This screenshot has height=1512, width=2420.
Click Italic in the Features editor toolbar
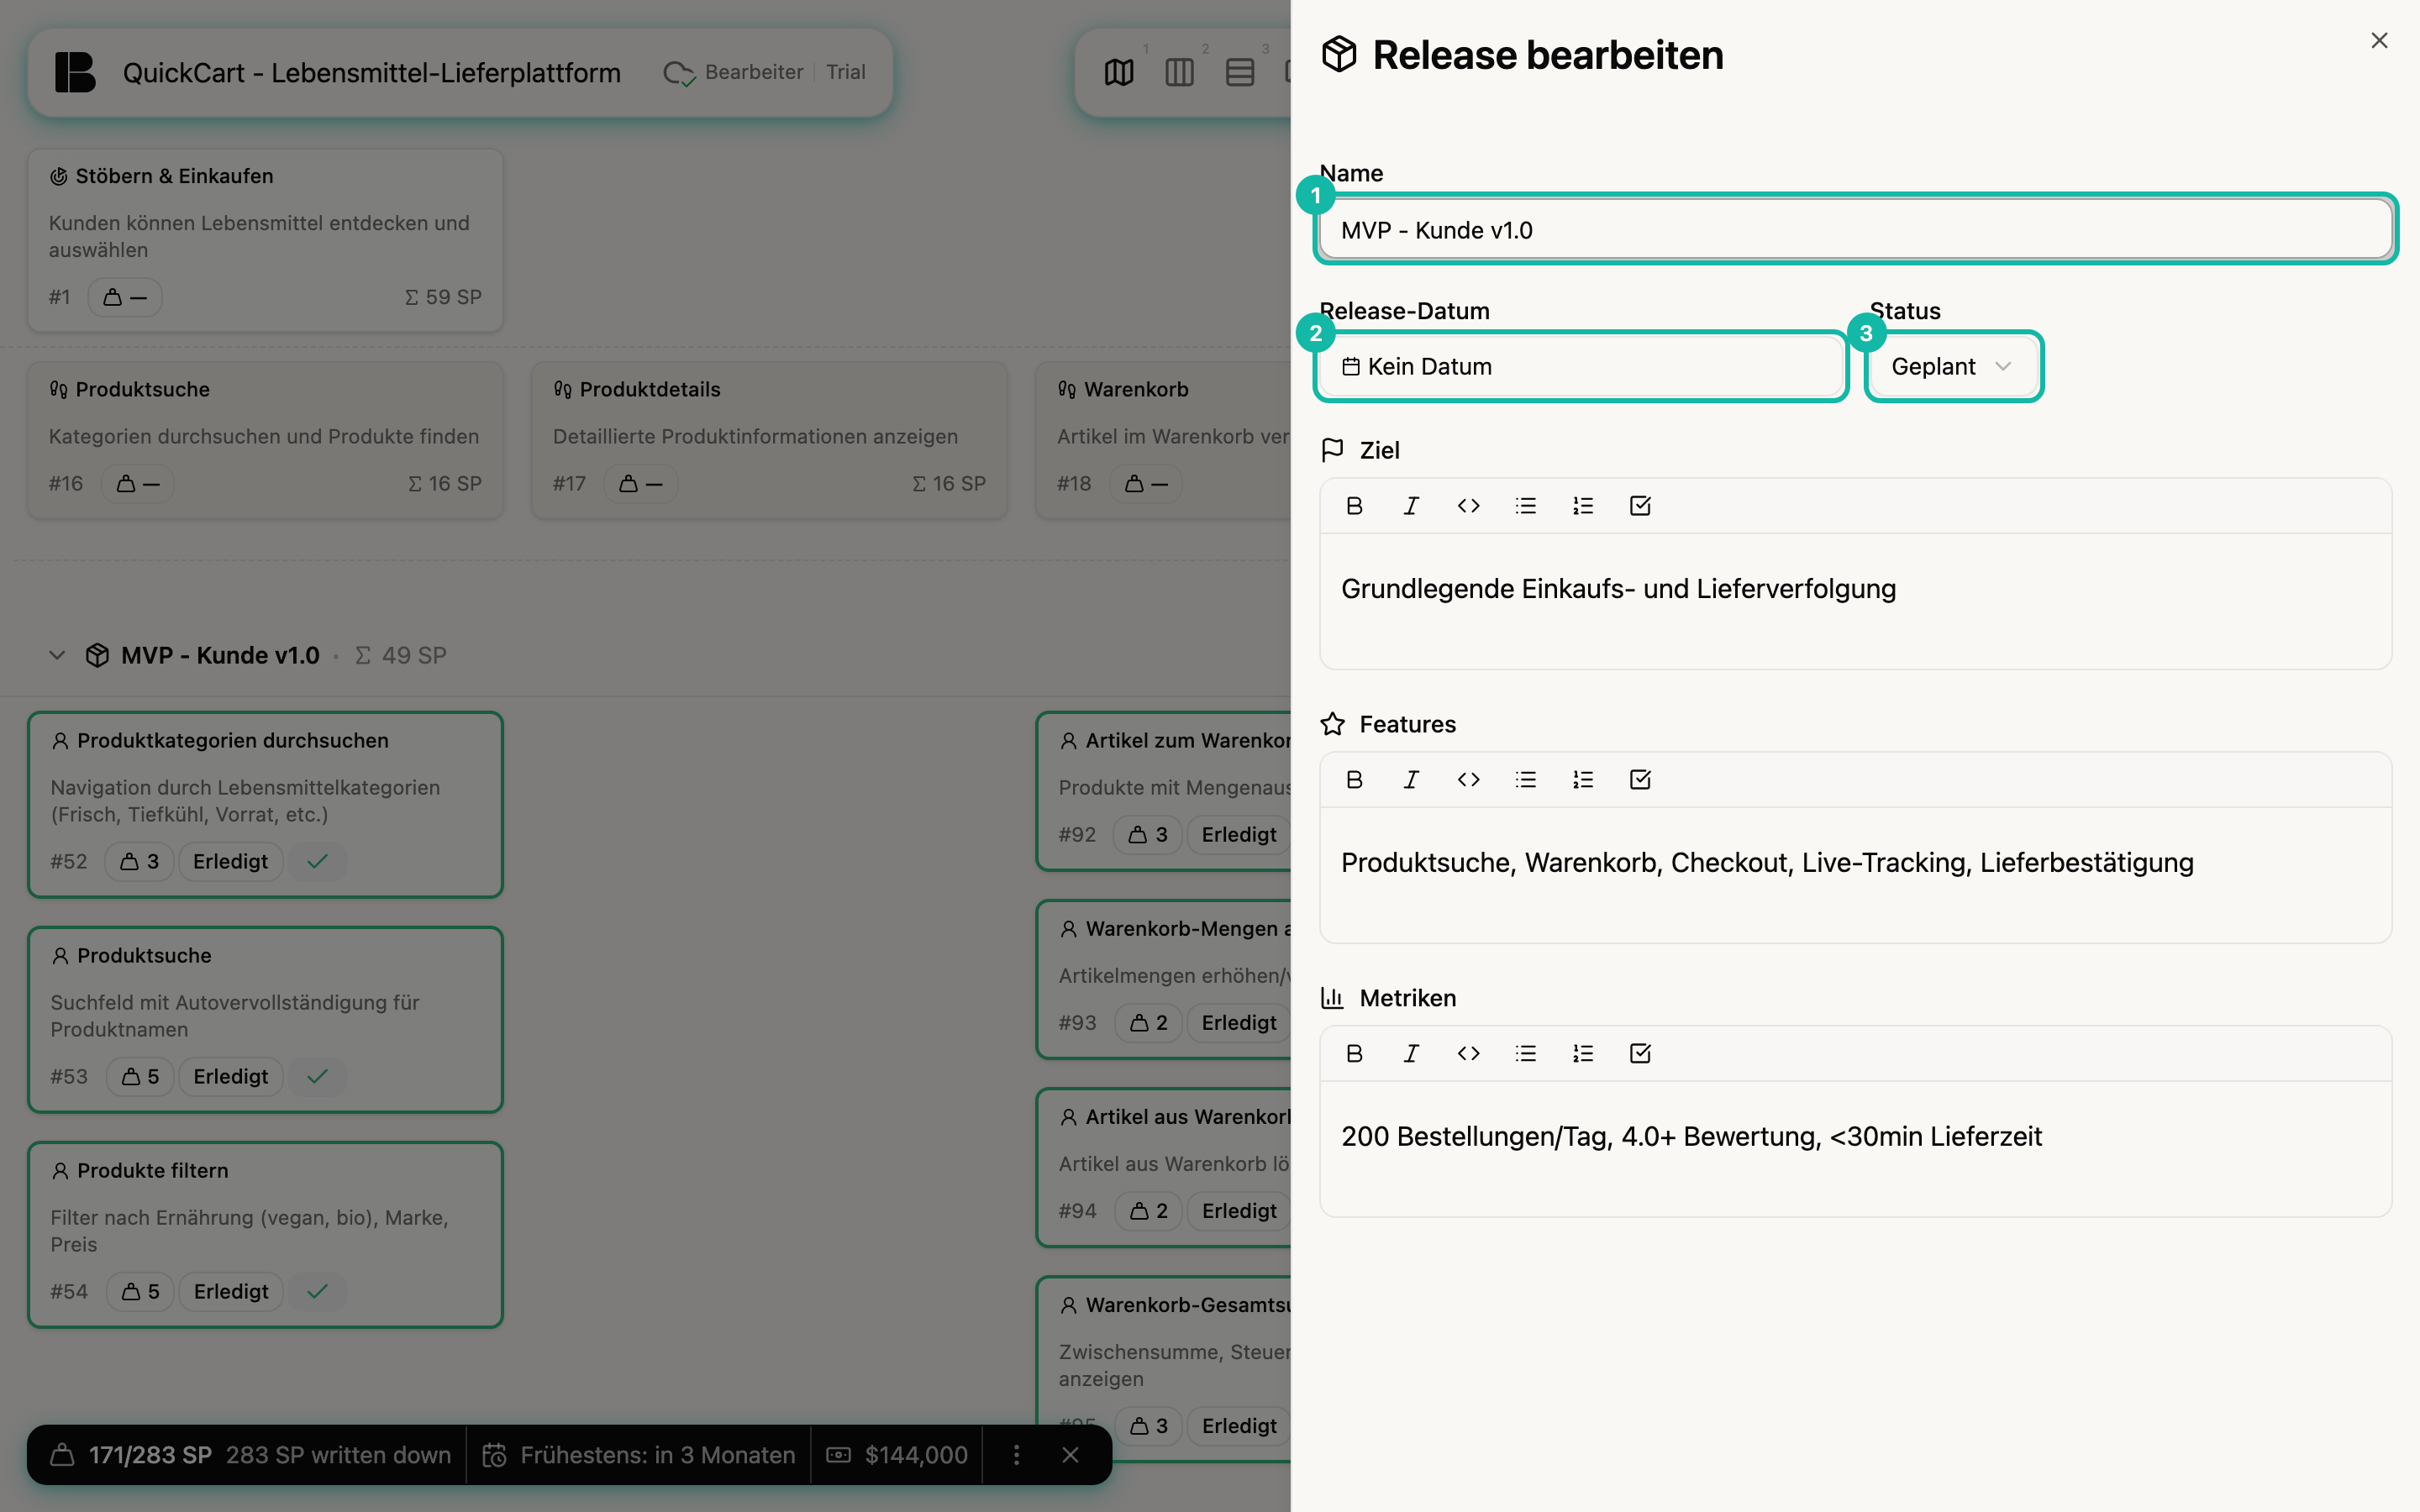pyautogui.click(x=1411, y=780)
